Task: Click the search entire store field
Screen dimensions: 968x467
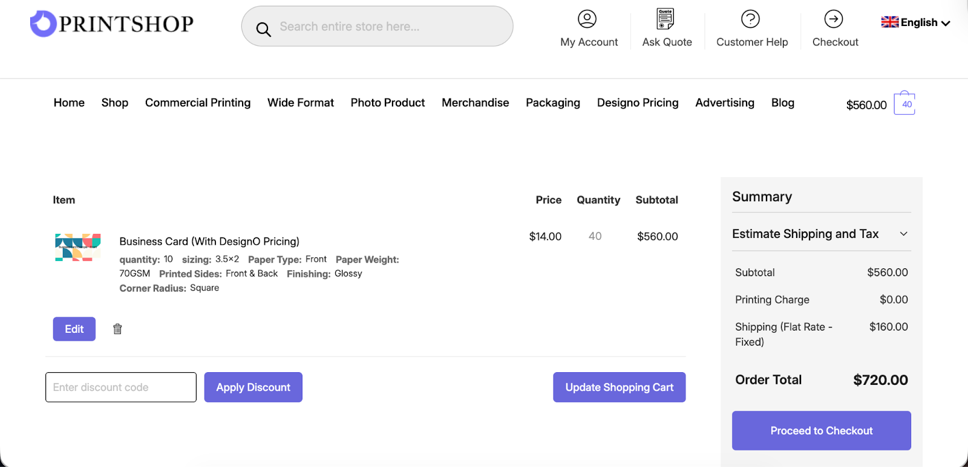Action: pos(387,27)
